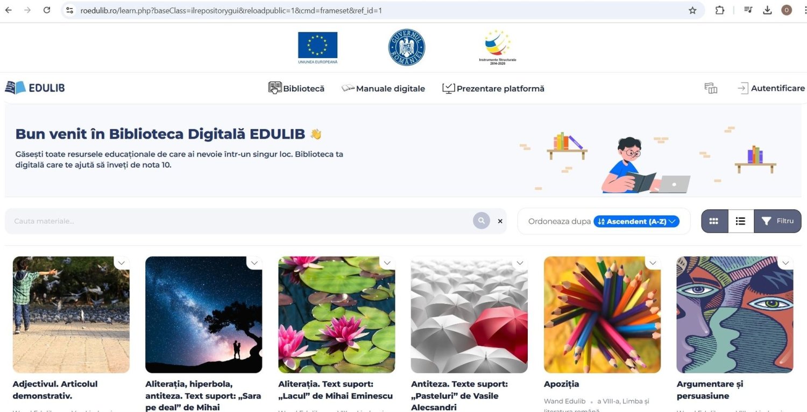Bookmark this page with star icon
The width and height of the screenshot is (807, 412).
click(692, 10)
